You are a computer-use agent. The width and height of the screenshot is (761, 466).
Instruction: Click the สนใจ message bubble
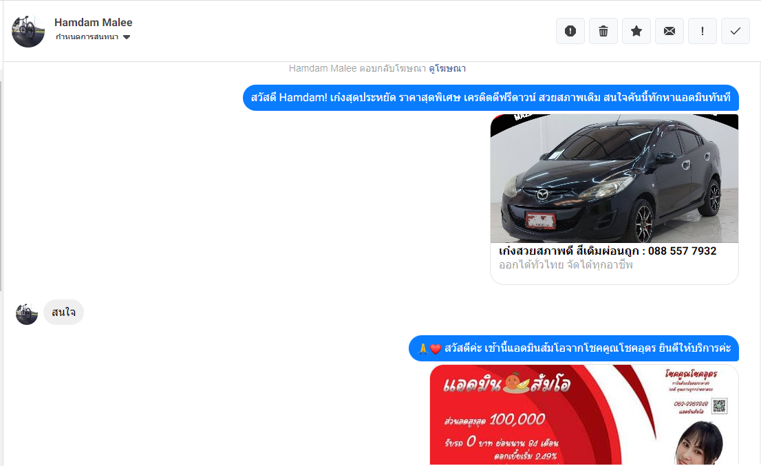[63, 312]
